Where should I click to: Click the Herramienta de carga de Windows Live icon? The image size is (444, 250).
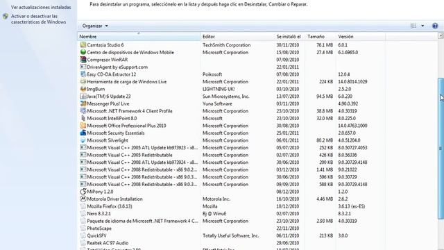[83, 82]
